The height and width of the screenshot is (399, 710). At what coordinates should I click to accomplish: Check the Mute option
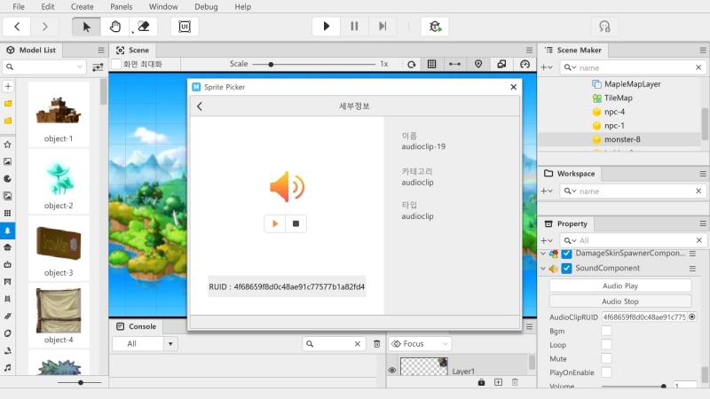coord(606,359)
